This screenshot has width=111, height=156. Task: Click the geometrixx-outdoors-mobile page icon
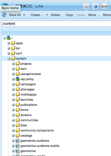click(17, 146)
